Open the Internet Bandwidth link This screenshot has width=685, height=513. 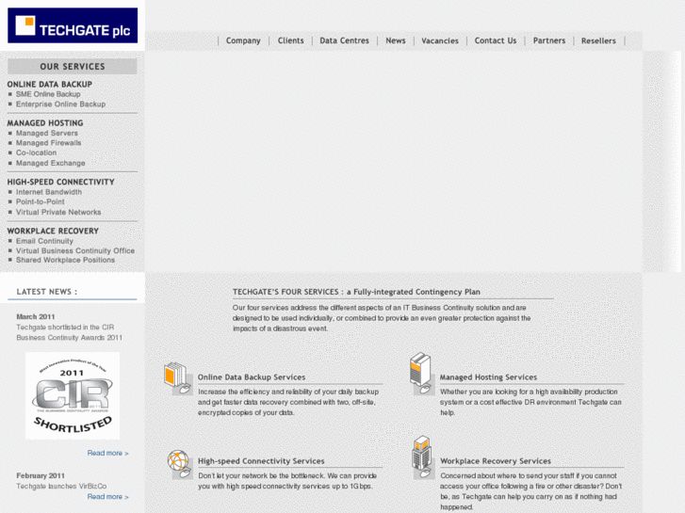point(49,192)
